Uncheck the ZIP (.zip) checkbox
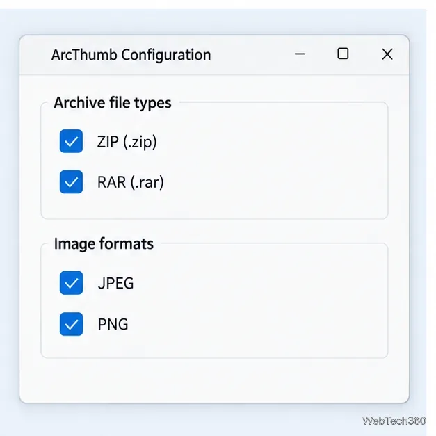 pyautogui.click(x=71, y=141)
